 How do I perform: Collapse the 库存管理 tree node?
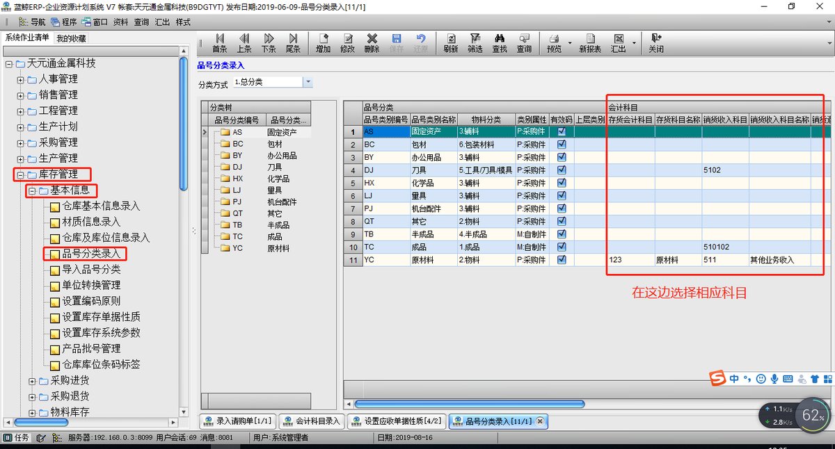pyautogui.click(x=20, y=174)
